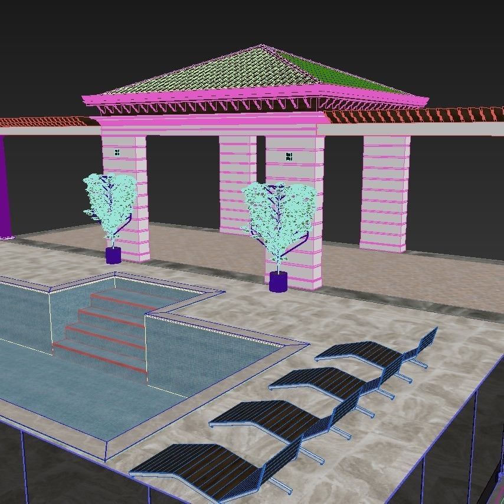Image resolution: width=504 pixels, height=504 pixels.
Task: Select the right potted tree near the center pillar
Action: coord(279,237)
